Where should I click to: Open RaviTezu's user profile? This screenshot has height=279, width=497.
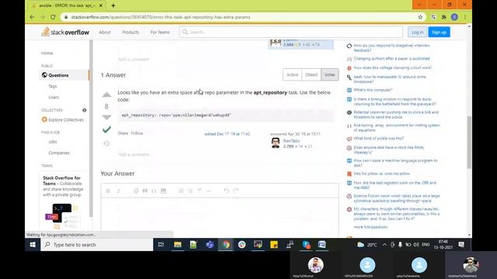(291, 141)
